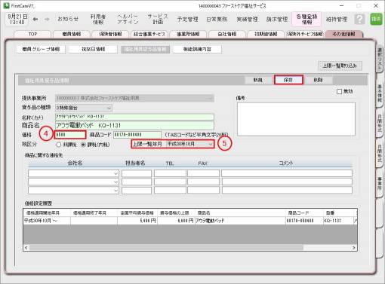Open the second 会社名 dropdown in contacts

[x=73, y=182]
